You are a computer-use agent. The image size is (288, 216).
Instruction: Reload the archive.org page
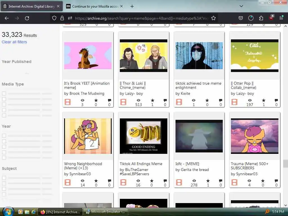click(27, 18)
